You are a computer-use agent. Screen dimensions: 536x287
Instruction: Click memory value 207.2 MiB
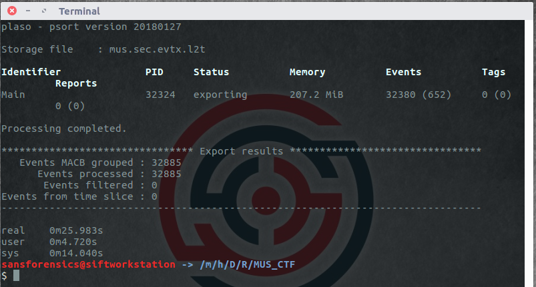click(x=316, y=95)
